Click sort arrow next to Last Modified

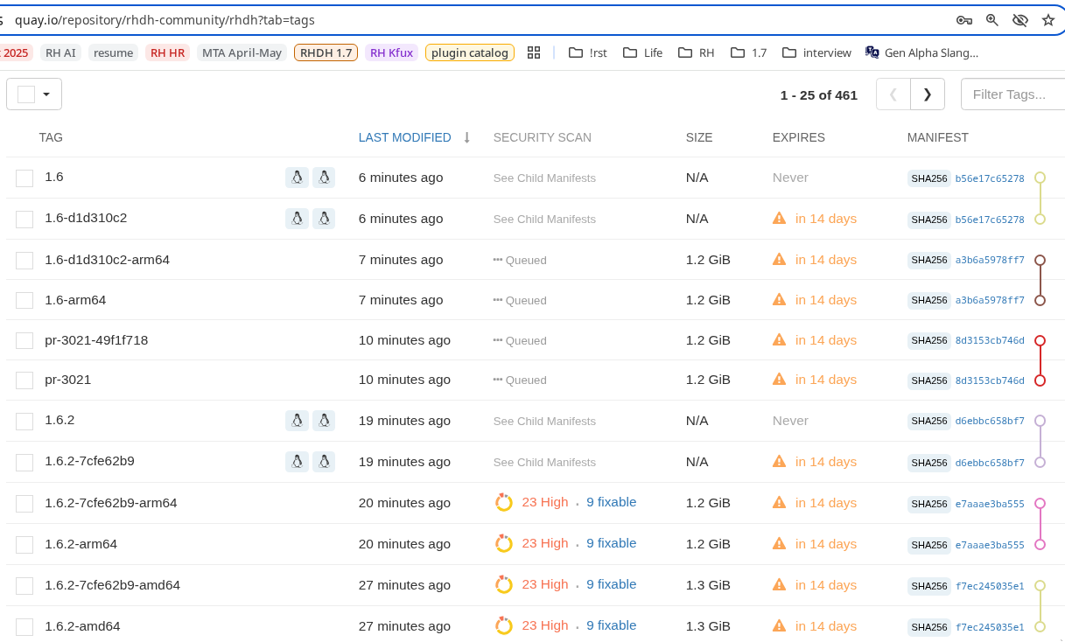[x=467, y=137]
